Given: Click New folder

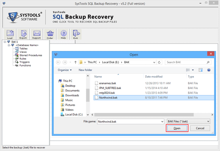Looking at the screenshot, I should (x=85, y=70).
